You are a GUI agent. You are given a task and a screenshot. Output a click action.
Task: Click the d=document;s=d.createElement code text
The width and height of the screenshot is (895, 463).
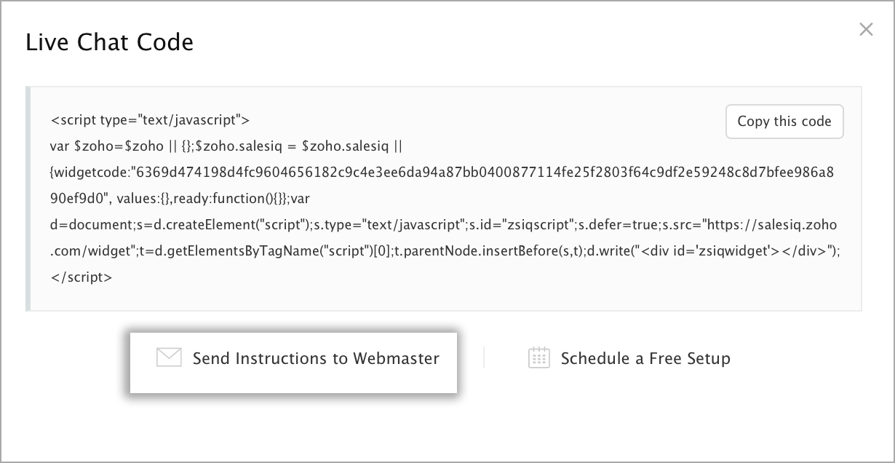(x=180, y=225)
